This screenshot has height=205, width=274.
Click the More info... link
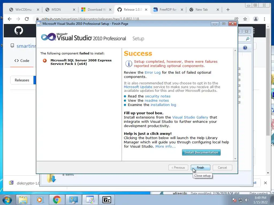[x=165, y=147]
